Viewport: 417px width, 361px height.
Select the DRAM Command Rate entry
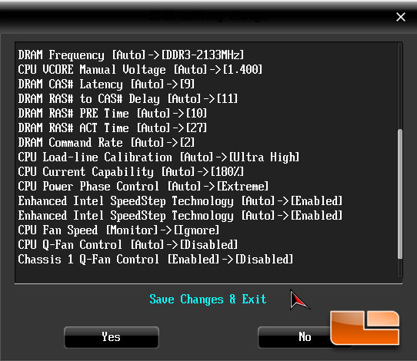[106, 143]
